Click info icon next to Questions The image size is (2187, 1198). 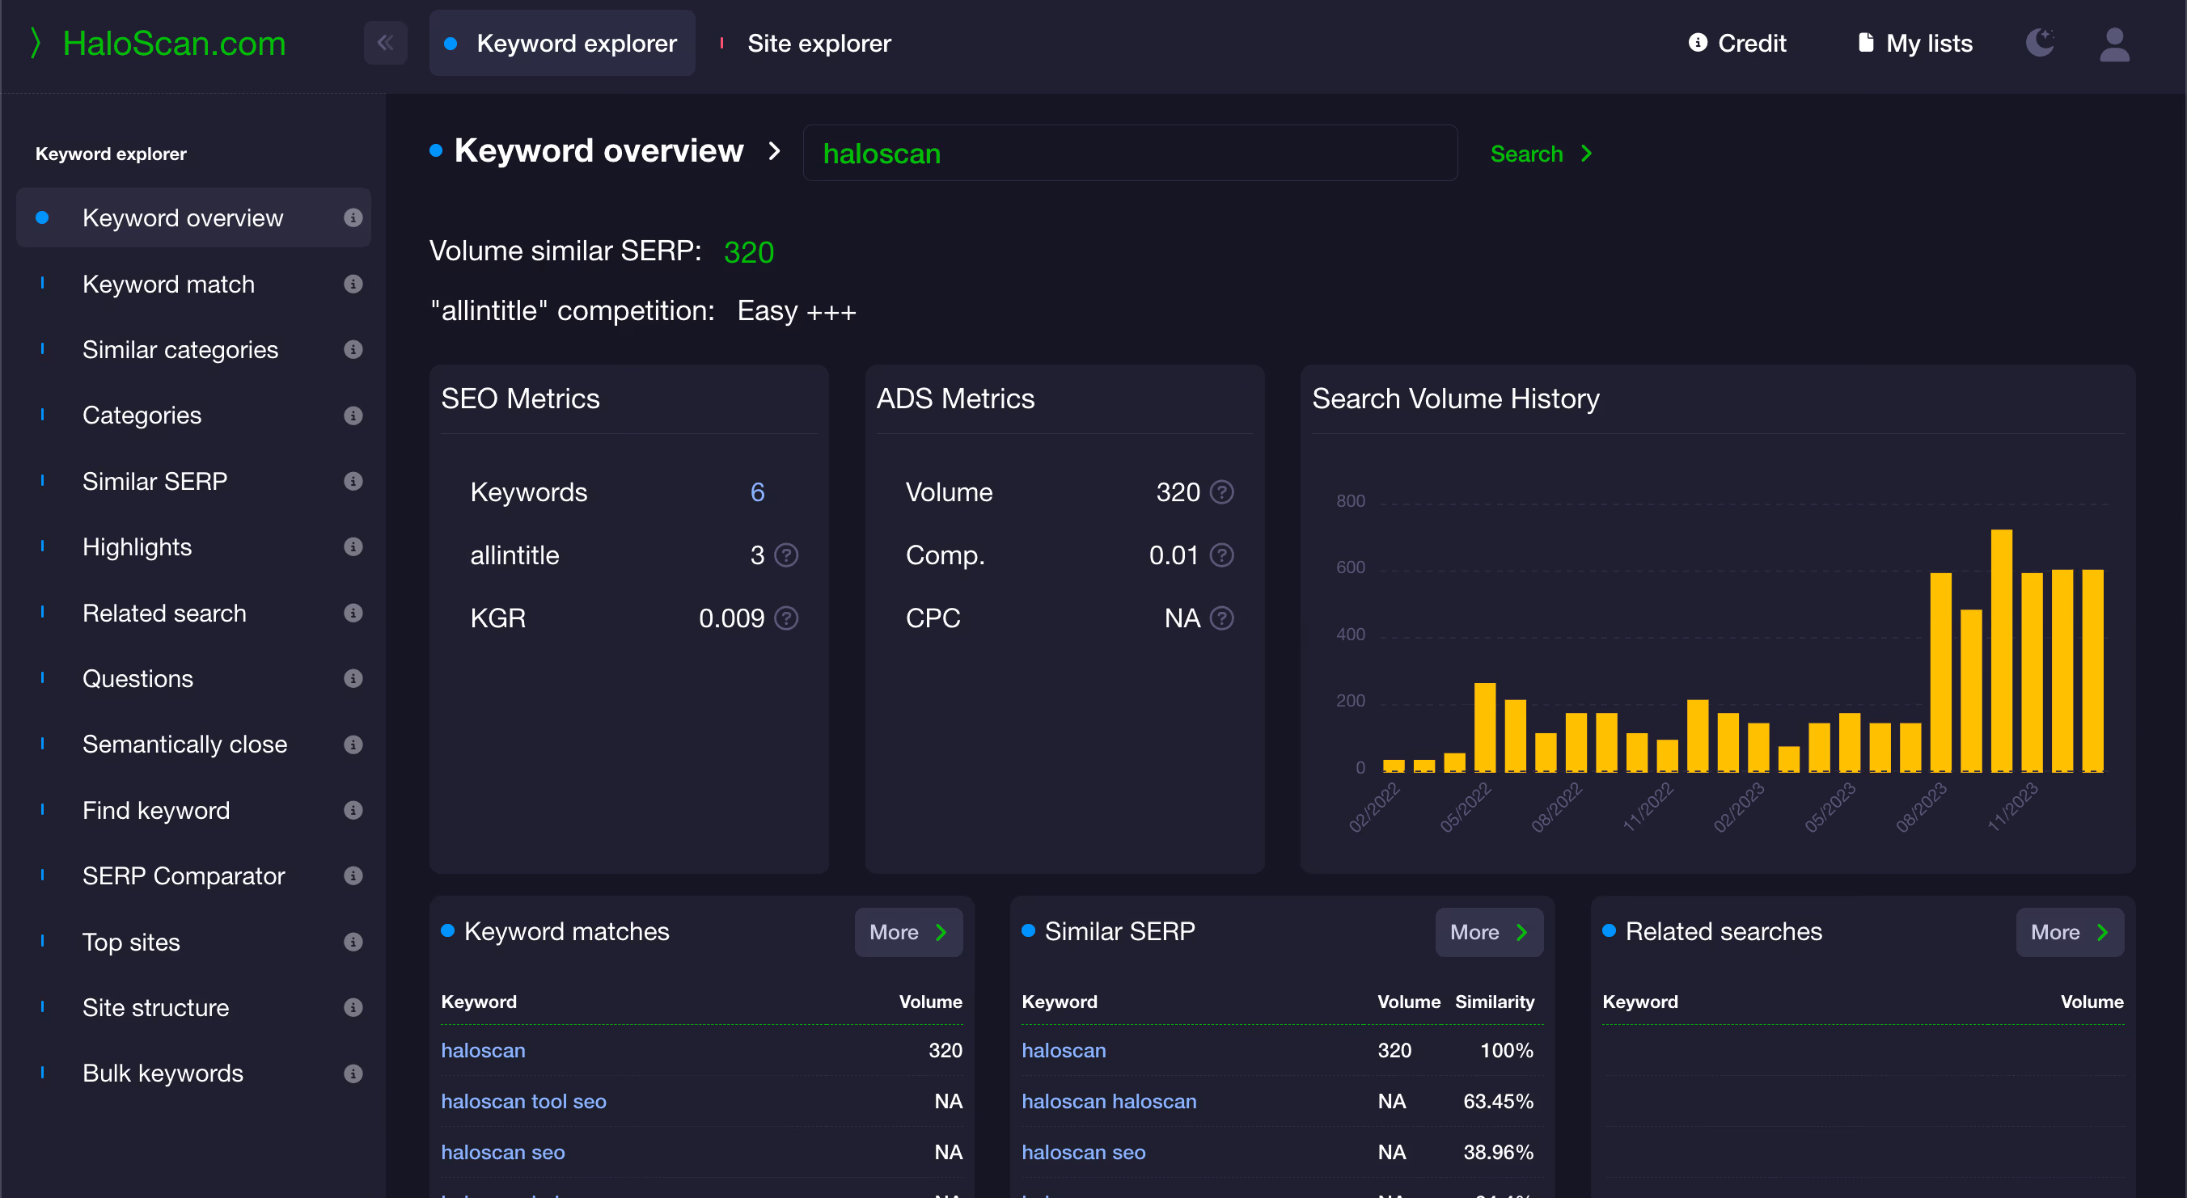coord(353,679)
